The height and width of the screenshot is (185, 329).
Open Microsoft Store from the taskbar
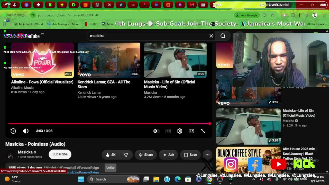pyautogui.click(x=188, y=179)
